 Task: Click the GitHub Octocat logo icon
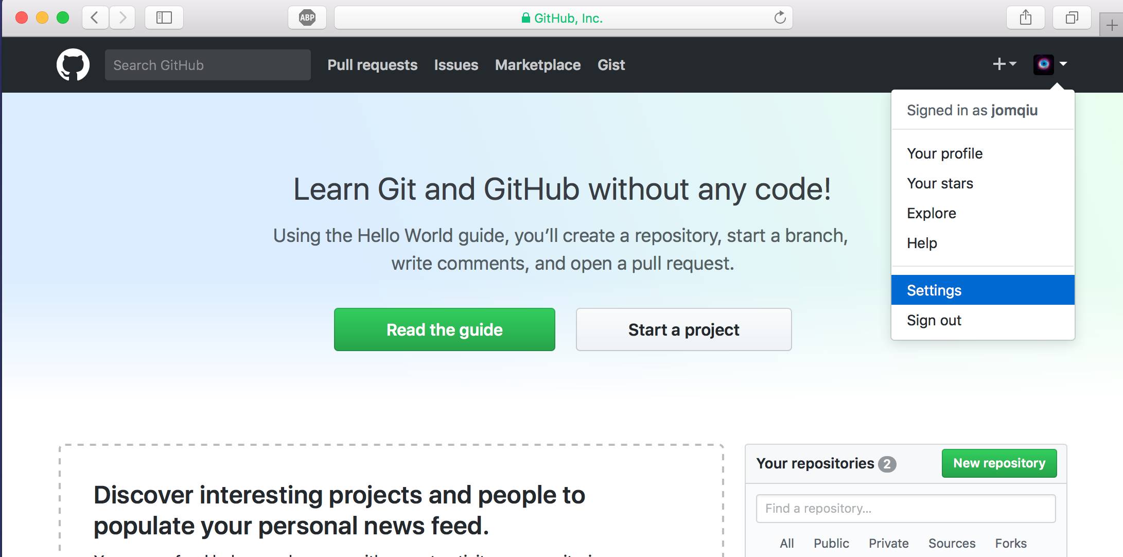point(73,65)
